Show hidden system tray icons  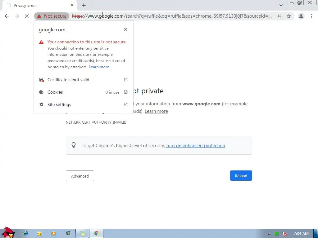(269, 234)
